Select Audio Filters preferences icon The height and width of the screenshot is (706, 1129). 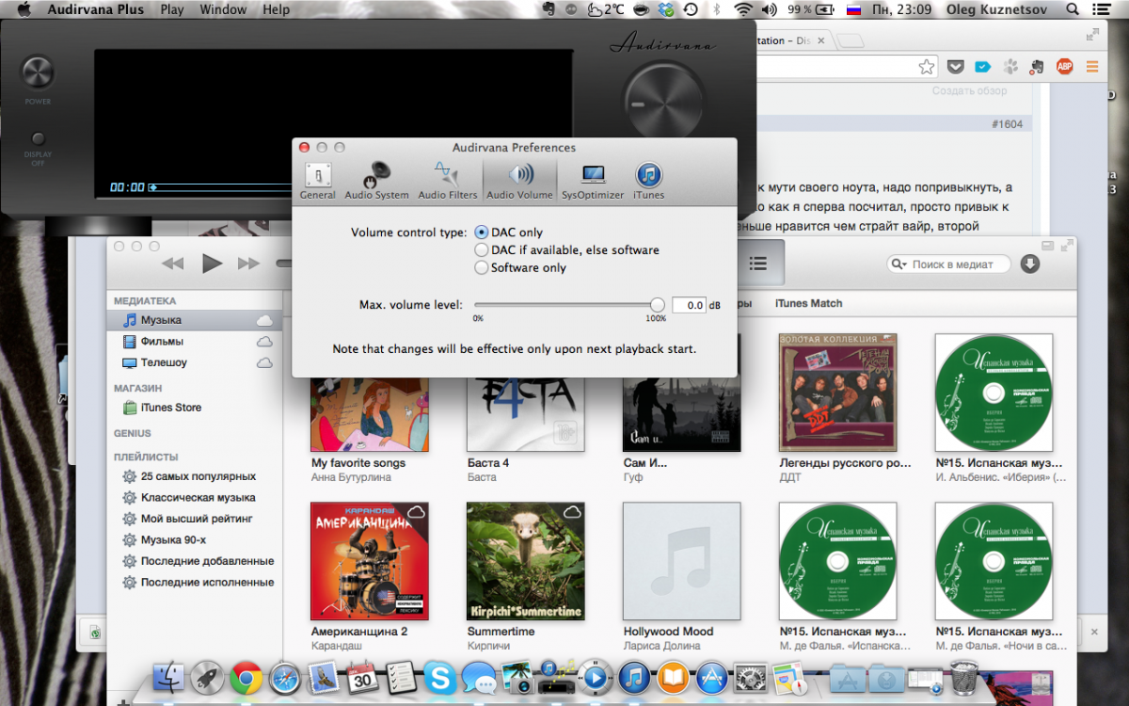click(447, 180)
